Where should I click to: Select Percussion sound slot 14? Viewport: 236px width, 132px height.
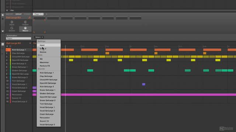[x=17, y=95]
